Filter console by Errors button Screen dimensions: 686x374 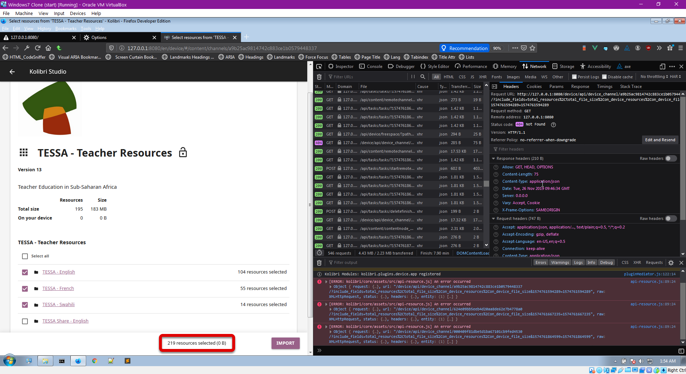click(541, 263)
